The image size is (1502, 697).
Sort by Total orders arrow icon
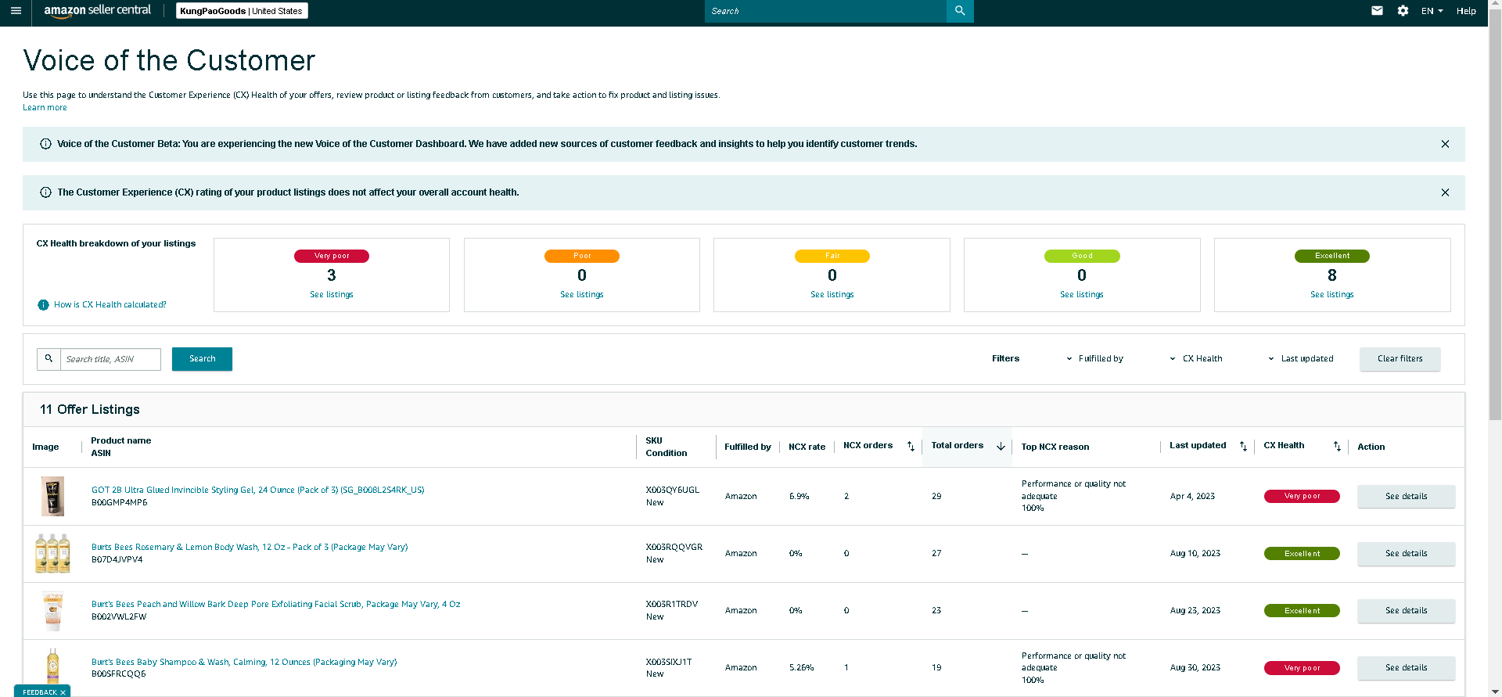tap(1001, 446)
